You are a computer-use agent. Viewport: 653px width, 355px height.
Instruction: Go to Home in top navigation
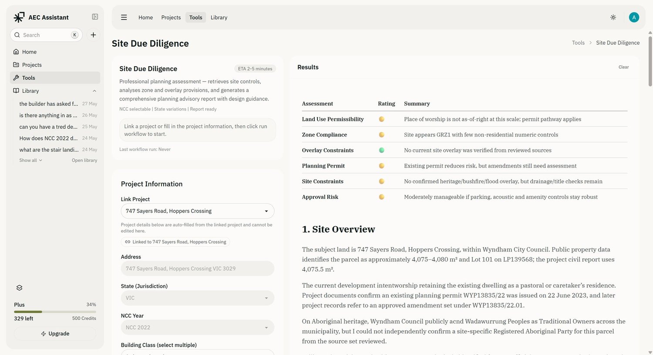(x=146, y=17)
